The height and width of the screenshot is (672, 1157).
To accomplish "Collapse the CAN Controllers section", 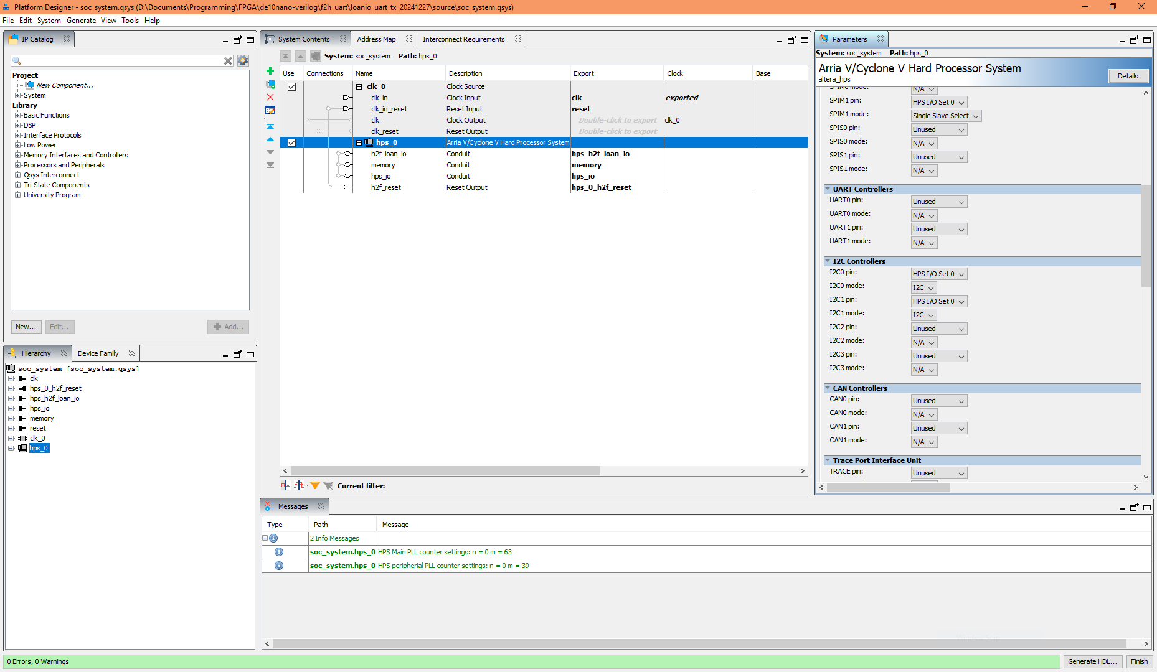I will click(x=828, y=388).
